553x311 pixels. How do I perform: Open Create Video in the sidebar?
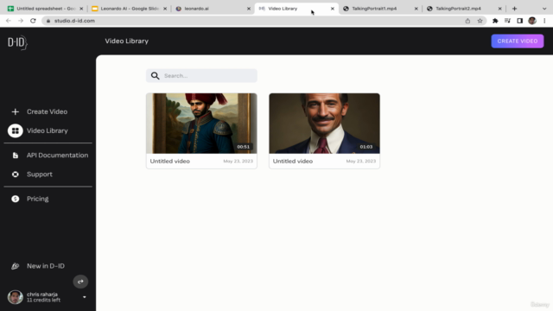pos(48,111)
